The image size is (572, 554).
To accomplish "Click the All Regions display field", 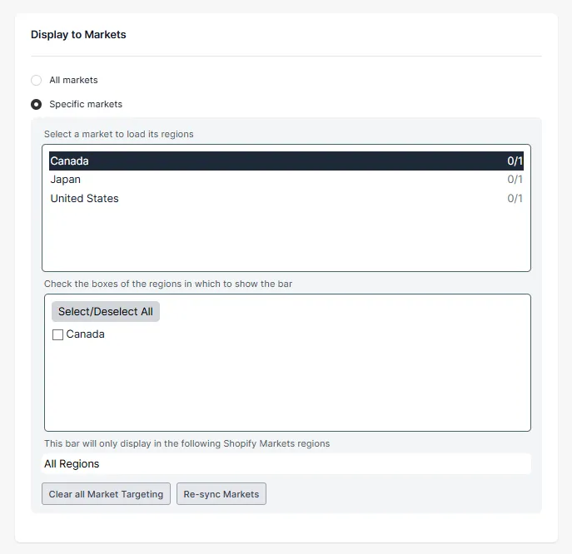I will (286, 463).
